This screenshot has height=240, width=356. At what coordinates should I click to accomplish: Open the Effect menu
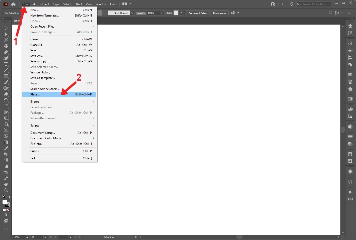click(x=78, y=4)
